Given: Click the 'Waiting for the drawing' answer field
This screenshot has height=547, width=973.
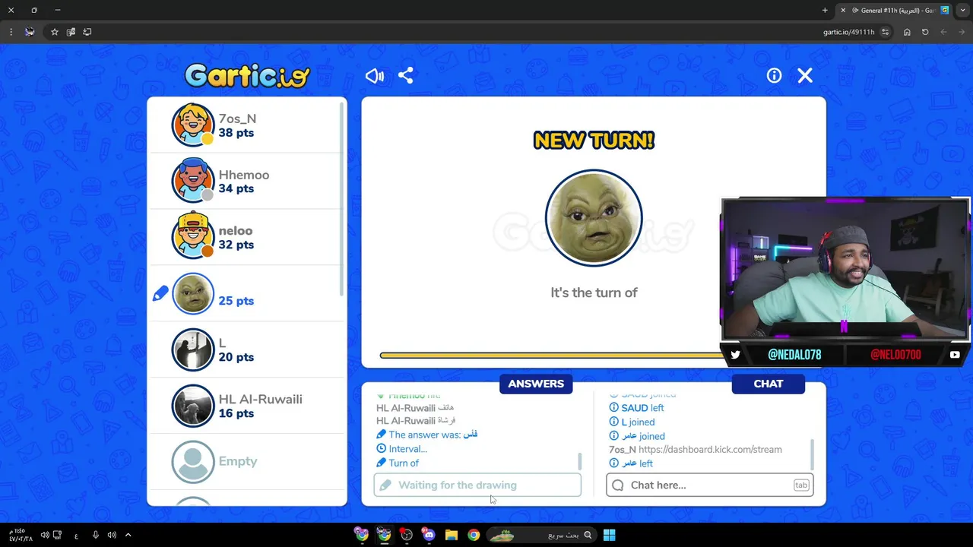Looking at the screenshot, I should pyautogui.click(x=477, y=485).
